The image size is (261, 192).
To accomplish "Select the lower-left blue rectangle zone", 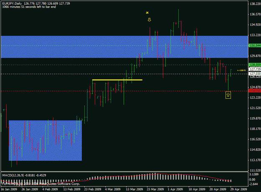I will coord(45,140).
